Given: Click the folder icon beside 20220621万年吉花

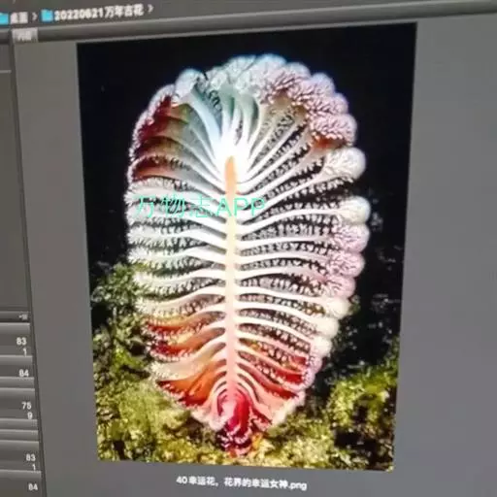Looking at the screenshot, I should point(48,16).
